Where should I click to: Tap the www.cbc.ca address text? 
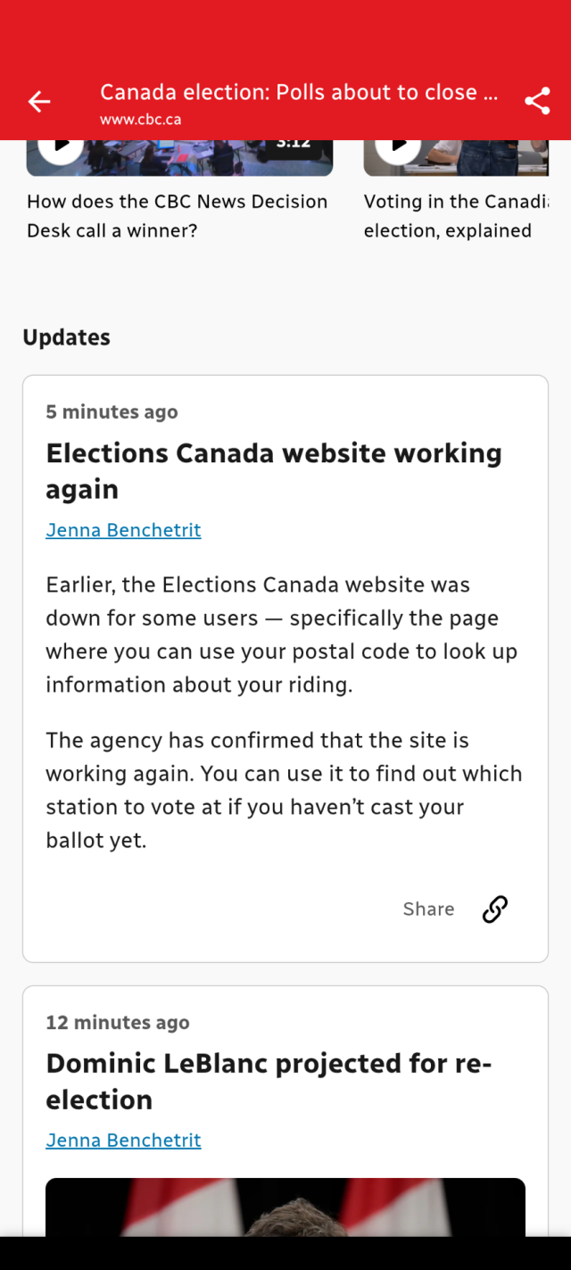click(x=140, y=120)
